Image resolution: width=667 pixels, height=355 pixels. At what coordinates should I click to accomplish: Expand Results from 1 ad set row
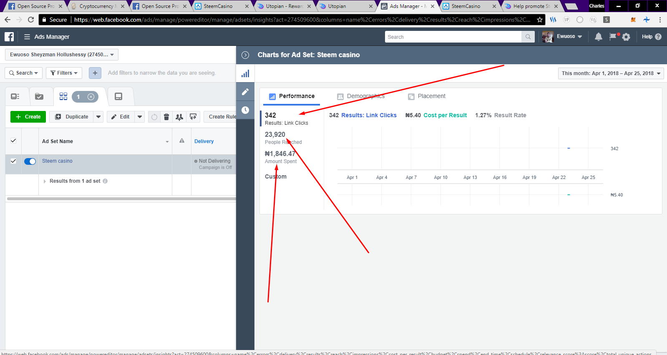point(45,181)
